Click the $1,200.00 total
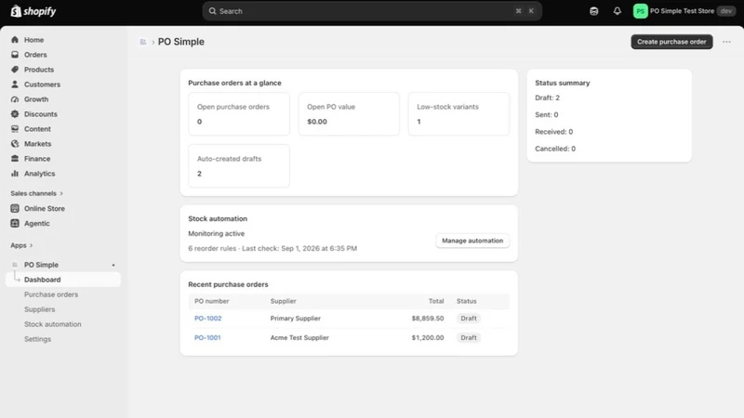The image size is (744, 418). pyautogui.click(x=428, y=338)
